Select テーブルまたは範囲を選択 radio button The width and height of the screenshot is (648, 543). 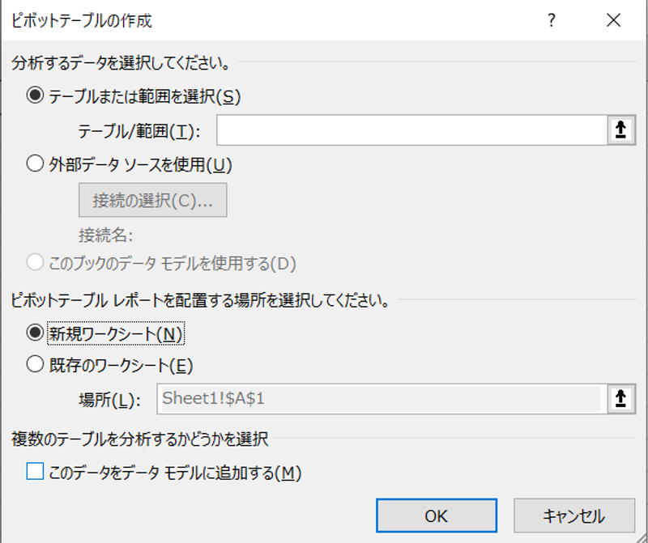35,96
